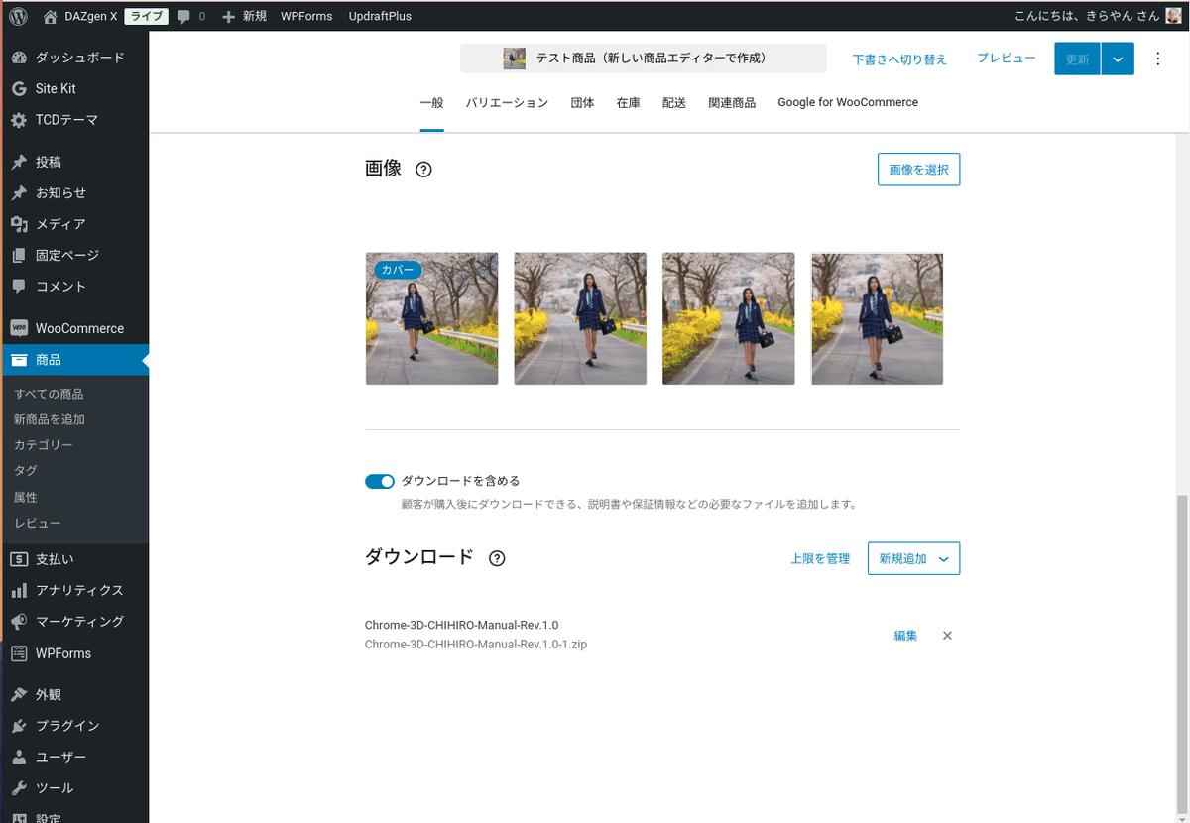Image resolution: width=1190 pixels, height=823 pixels.
Task: Click the 外観 paintbrush icon
Action: pos(19,694)
